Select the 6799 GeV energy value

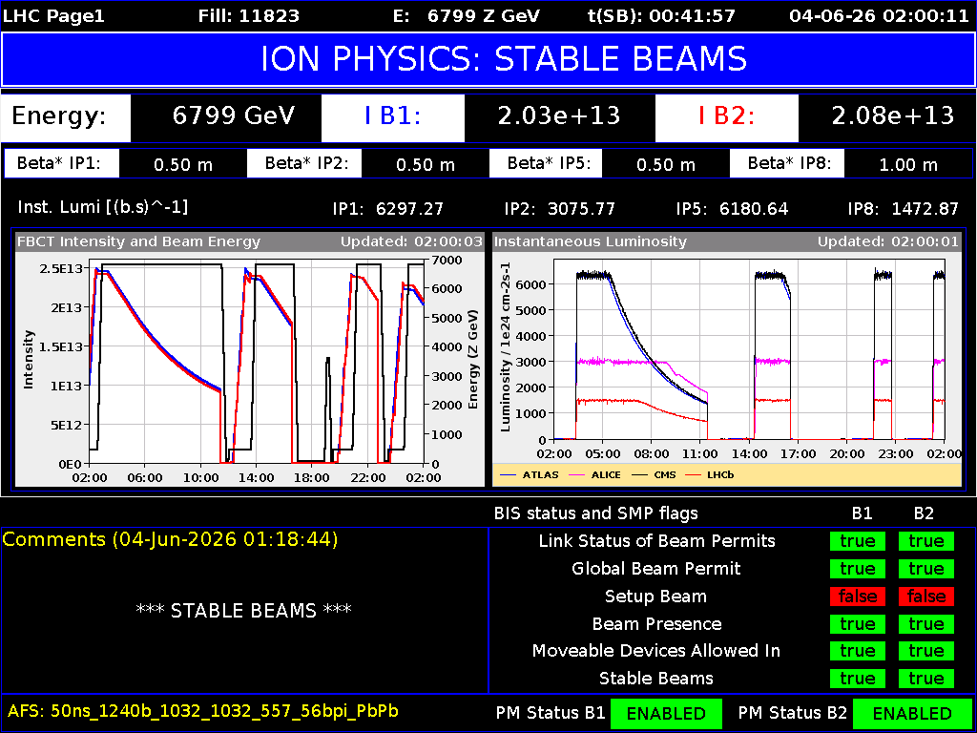tap(235, 115)
